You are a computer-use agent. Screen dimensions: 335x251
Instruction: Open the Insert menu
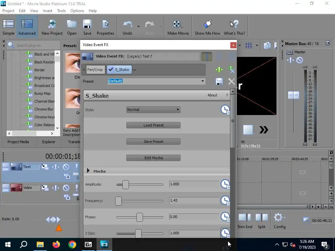click(x=47, y=11)
